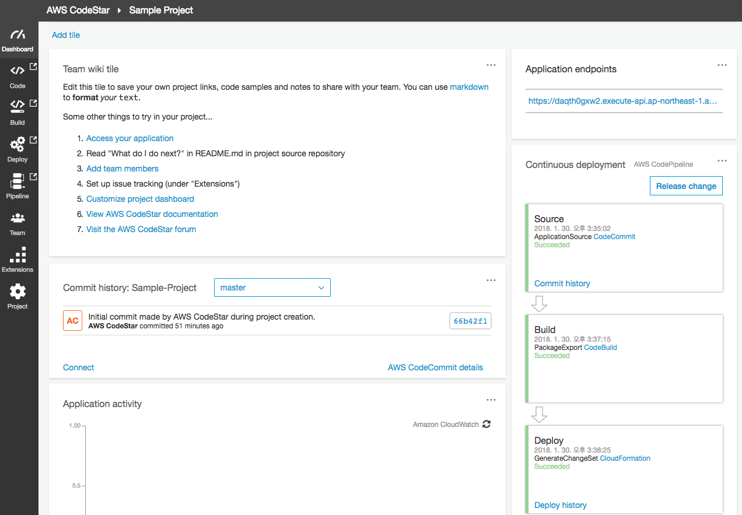The image size is (742, 515).
Task: Open the Team sidebar icon
Action: pos(17,219)
